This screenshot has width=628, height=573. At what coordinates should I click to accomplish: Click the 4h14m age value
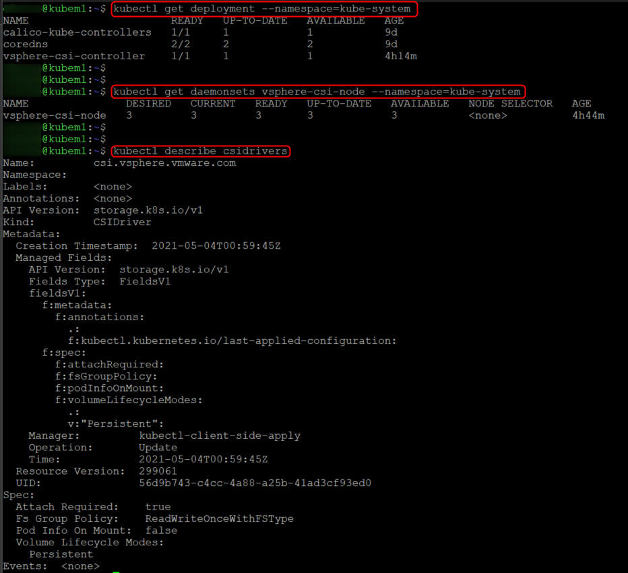400,56
